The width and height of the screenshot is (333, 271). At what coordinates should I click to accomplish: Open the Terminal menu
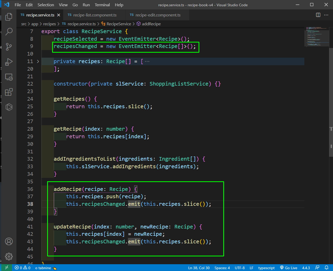point(102,5)
